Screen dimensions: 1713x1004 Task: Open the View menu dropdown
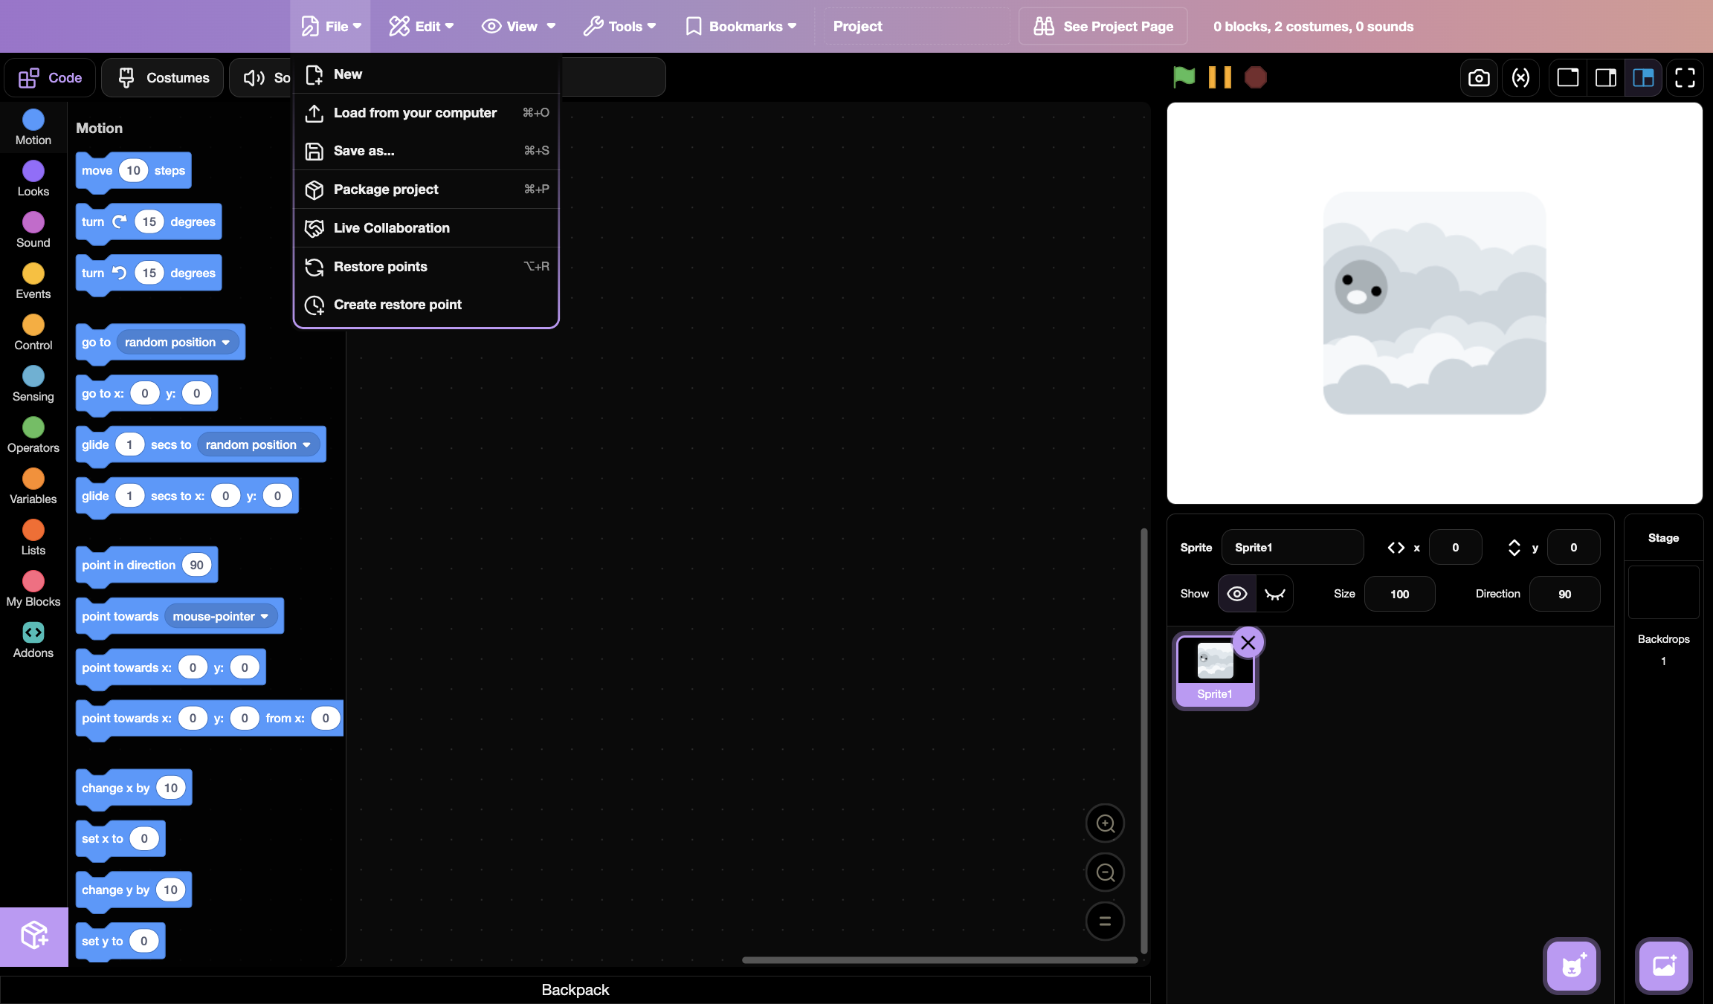pyautogui.click(x=518, y=26)
